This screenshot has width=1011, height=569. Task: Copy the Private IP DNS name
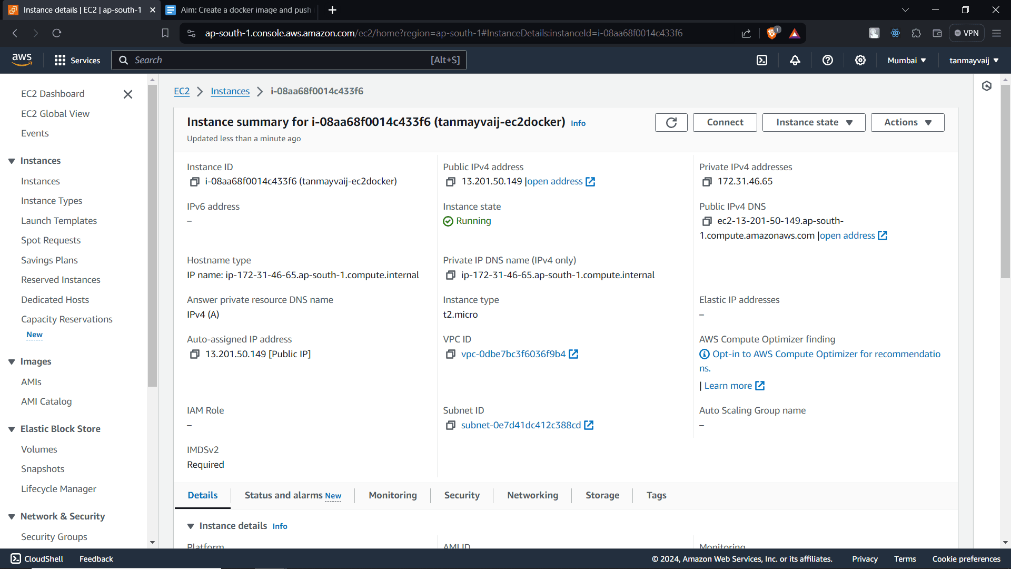click(451, 274)
